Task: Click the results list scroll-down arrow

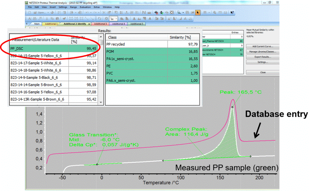Action: coord(101,102)
